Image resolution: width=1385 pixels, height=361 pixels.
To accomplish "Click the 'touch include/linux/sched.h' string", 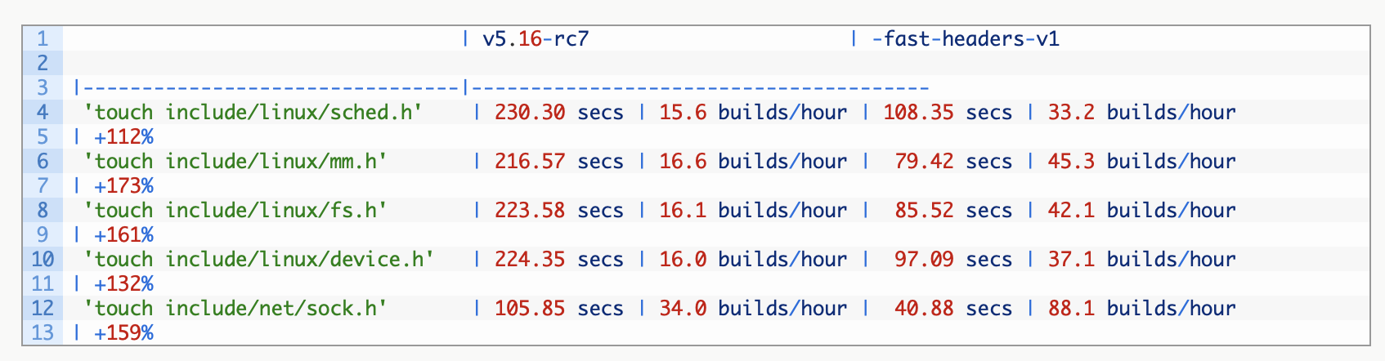I will click(253, 112).
